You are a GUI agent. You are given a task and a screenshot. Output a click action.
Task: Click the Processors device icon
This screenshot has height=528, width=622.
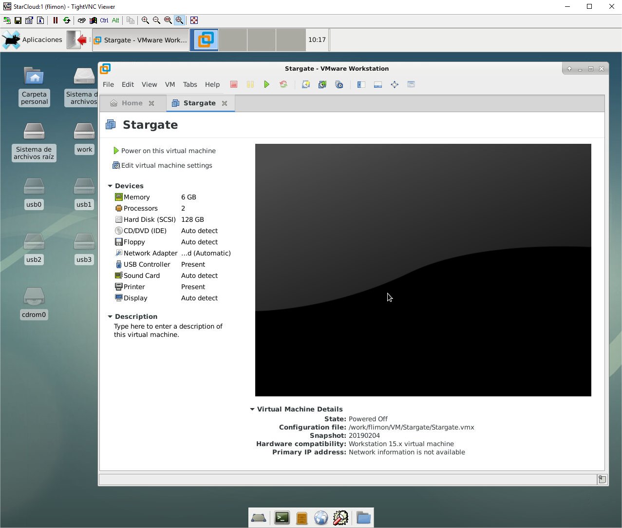[x=118, y=208]
